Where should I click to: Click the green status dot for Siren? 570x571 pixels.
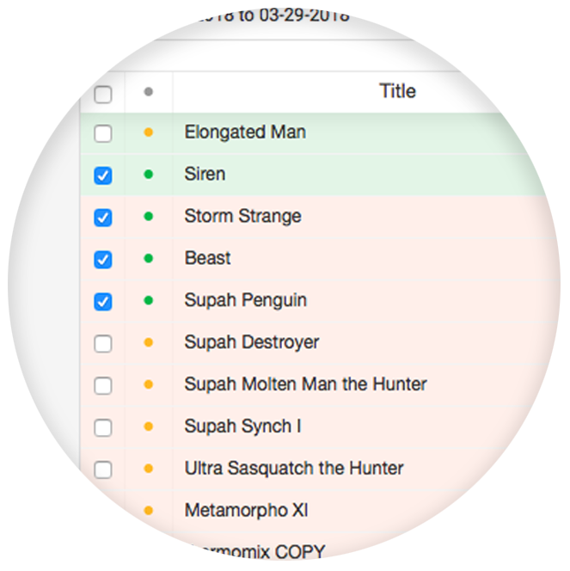pyautogui.click(x=148, y=175)
